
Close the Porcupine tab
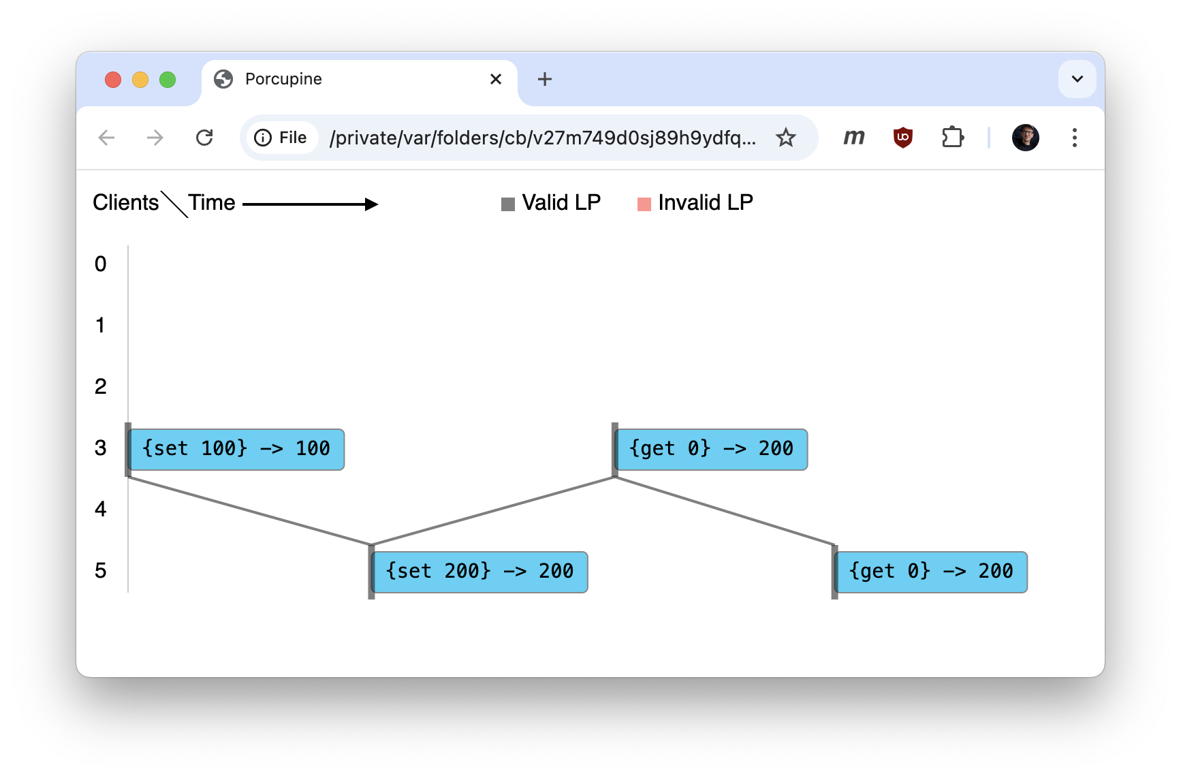point(496,79)
